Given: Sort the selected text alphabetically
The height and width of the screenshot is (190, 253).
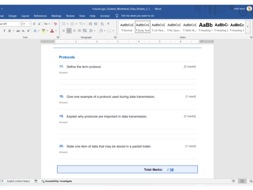Looking at the screenshot, I should coord(102,24).
